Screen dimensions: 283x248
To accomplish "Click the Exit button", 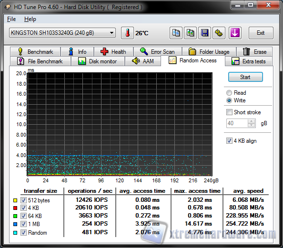I will click(261, 33).
